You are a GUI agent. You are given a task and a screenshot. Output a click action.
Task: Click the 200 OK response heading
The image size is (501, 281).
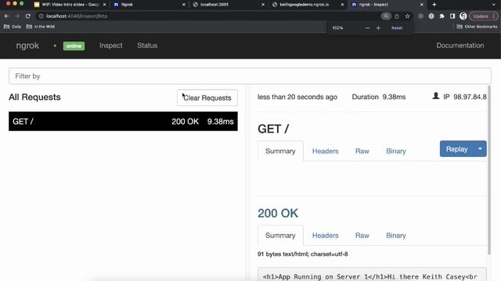click(278, 213)
